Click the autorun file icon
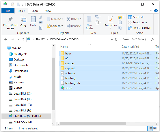The width and height of the screenshot is (160, 132). [62, 73]
